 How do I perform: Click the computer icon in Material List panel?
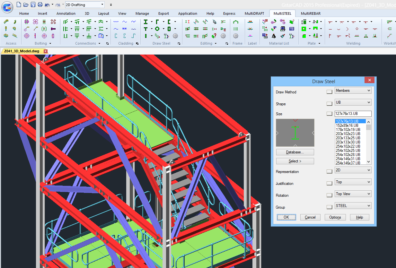(x=283, y=29)
